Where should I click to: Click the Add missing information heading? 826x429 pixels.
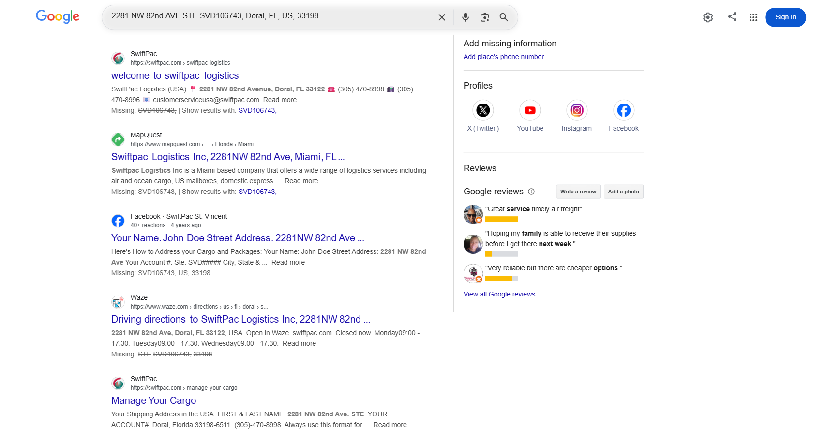tap(510, 44)
